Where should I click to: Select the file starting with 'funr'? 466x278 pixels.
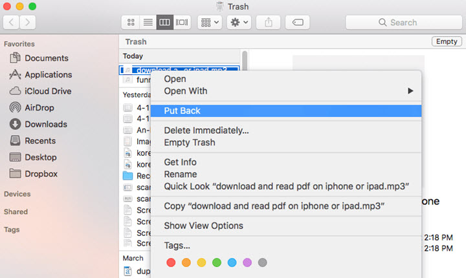tap(137, 80)
